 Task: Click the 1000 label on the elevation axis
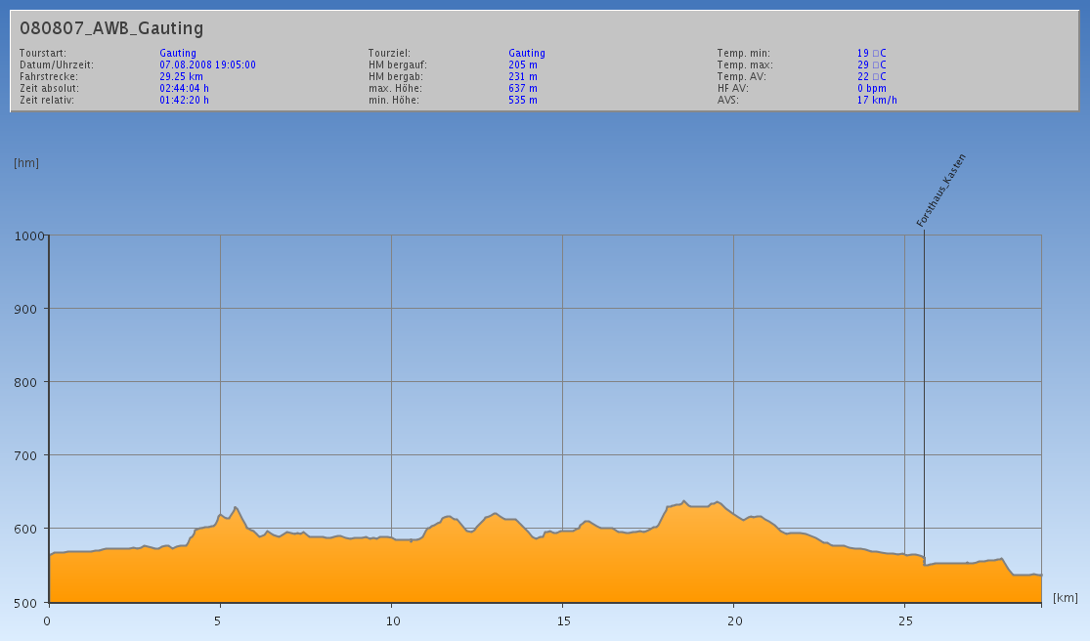(x=30, y=235)
